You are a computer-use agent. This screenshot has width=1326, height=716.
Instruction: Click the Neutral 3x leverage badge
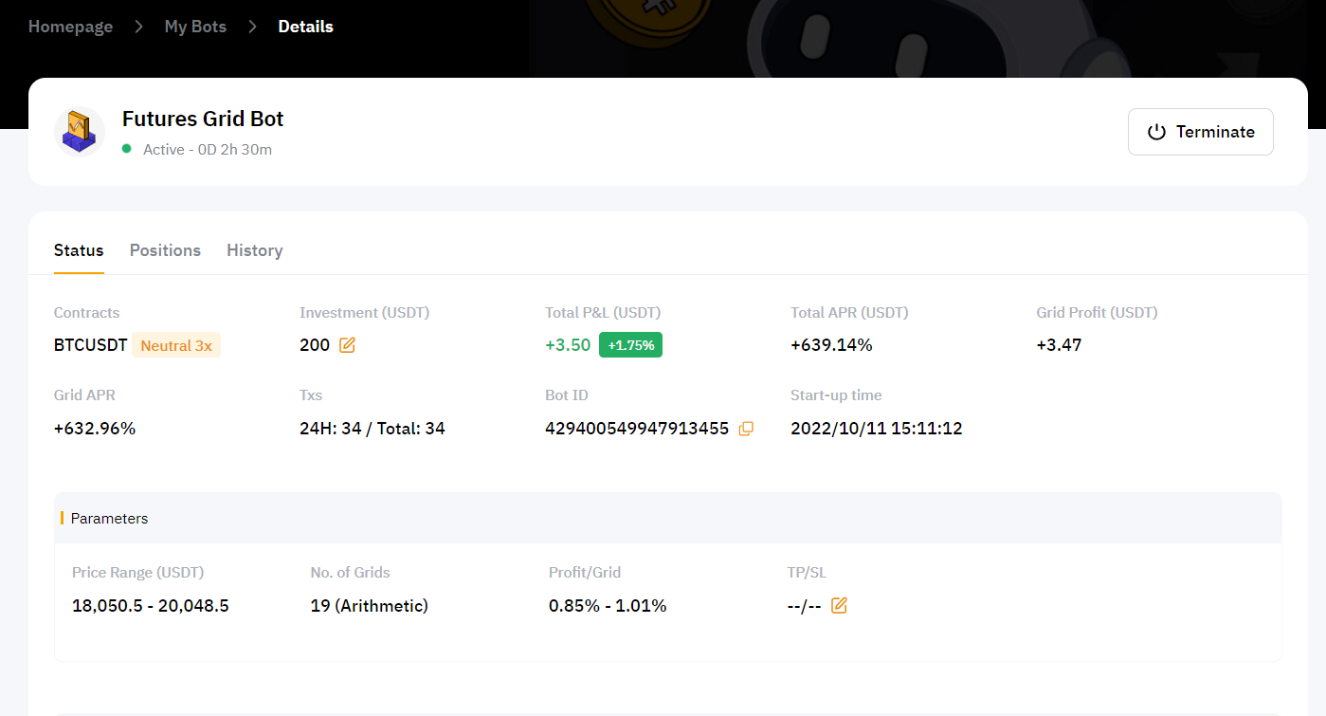[176, 345]
